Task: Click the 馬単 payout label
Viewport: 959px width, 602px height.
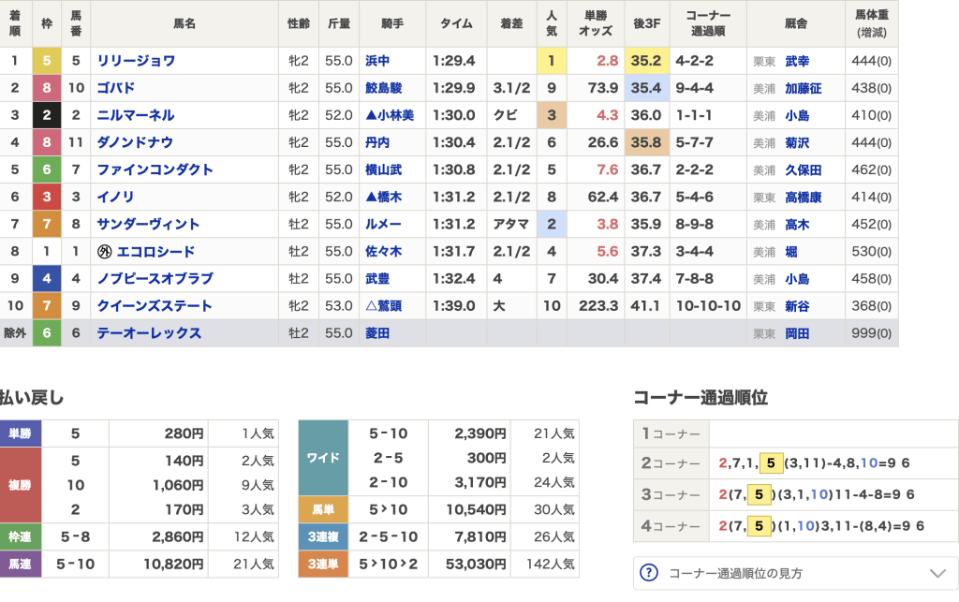Action: (x=323, y=509)
